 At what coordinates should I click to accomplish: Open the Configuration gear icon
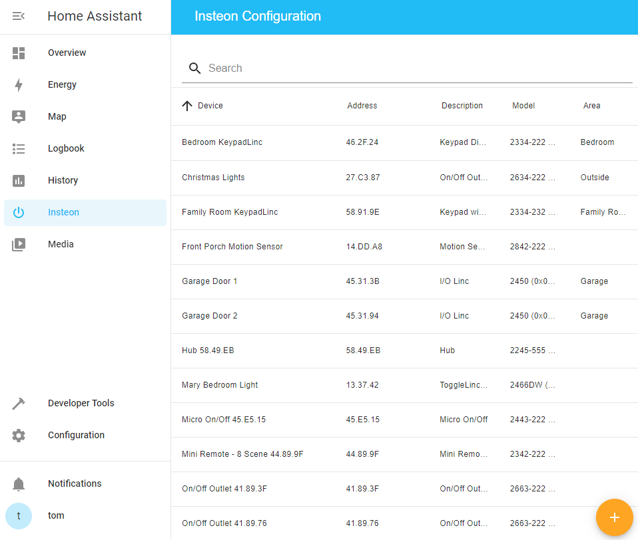coord(19,435)
